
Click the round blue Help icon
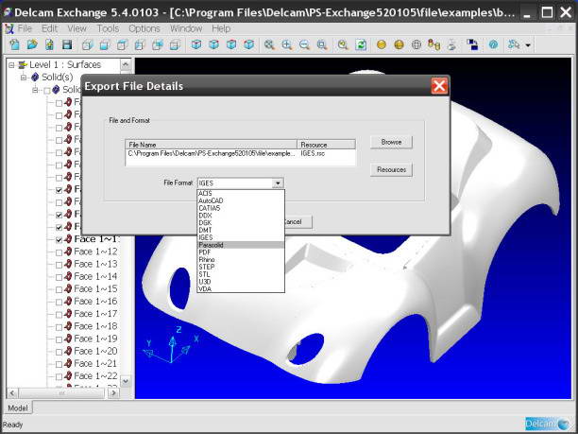coord(493,44)
